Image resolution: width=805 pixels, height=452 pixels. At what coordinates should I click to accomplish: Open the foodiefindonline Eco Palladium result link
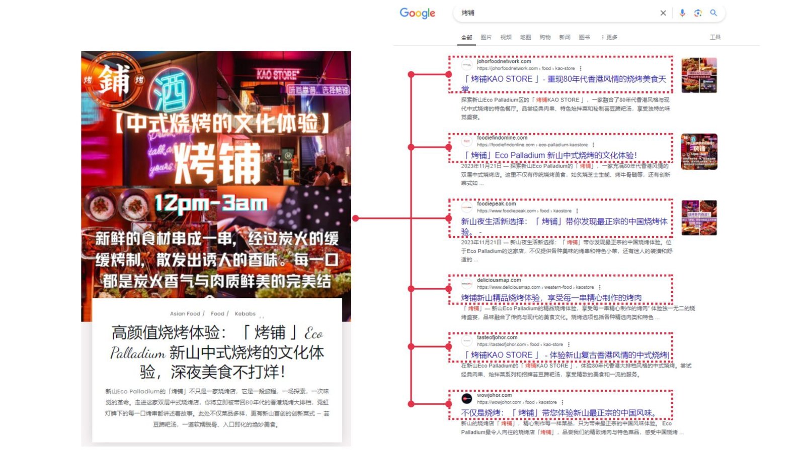[x=549, y=155]
